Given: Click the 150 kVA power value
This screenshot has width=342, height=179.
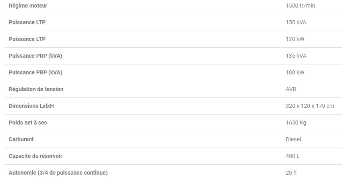Looking at the screenshot, I should tap(296, 22).
